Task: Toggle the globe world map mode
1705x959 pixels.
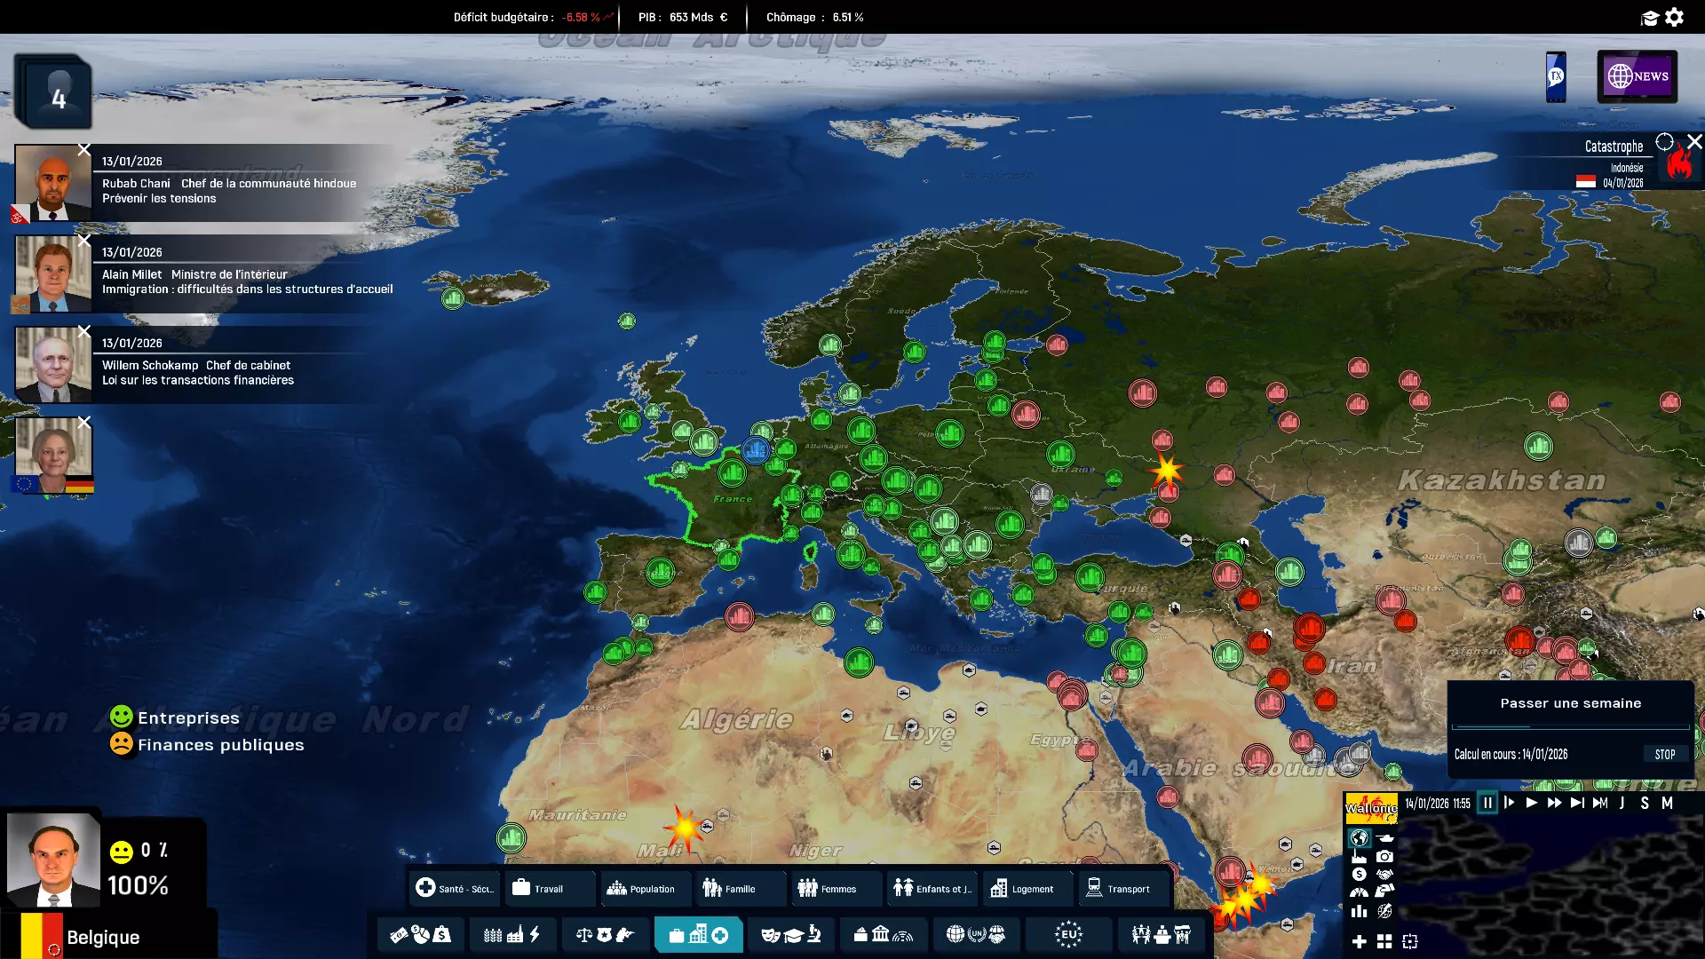Action: click(x=1359, y=837)
